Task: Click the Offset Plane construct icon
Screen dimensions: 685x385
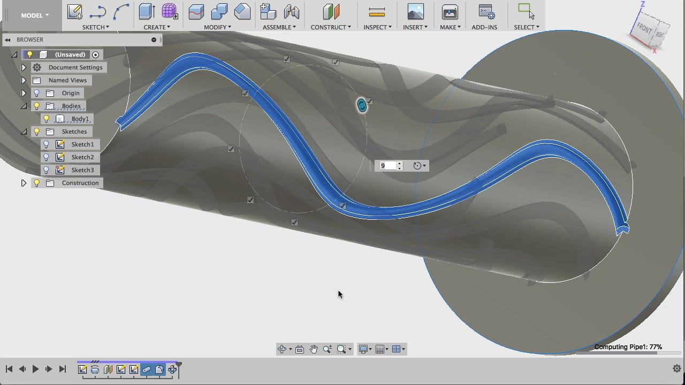Action: pyautogui.click(x=331, y=12)
